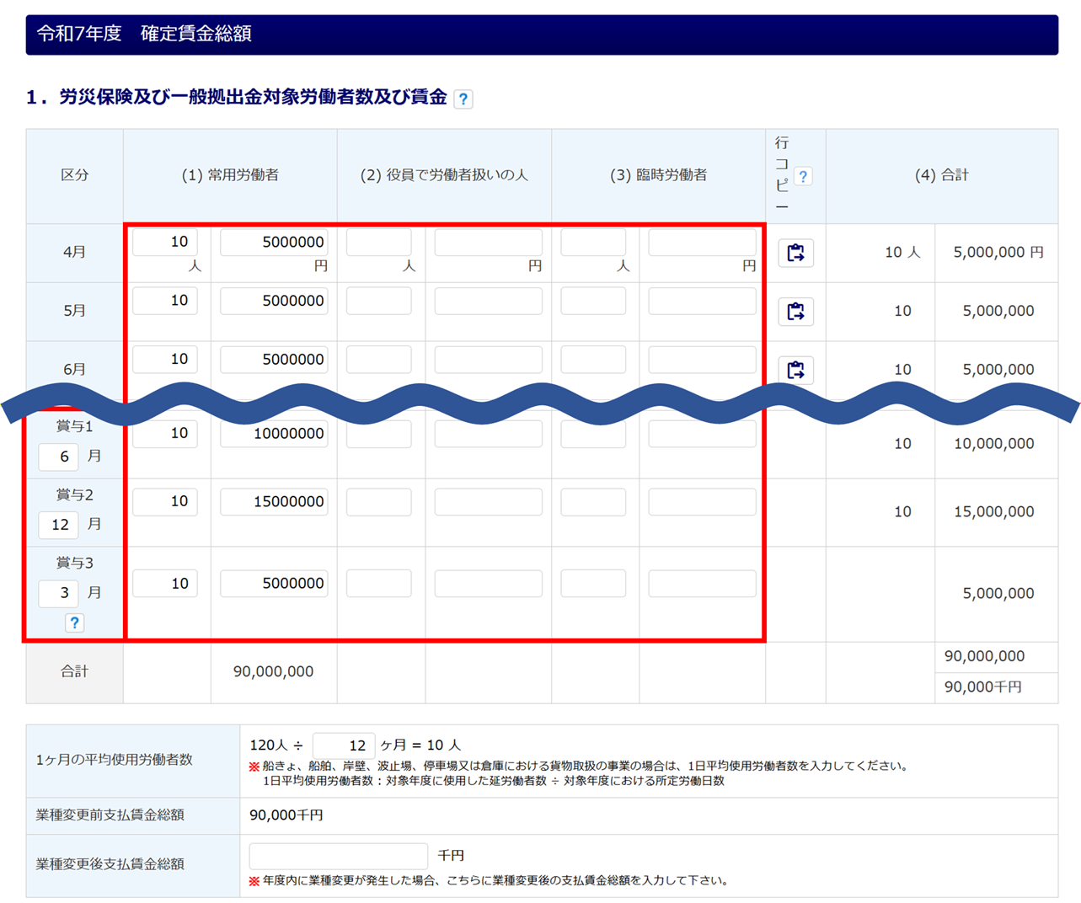1081x903 pixels.
Task: Click row copy icon for 6月
Action: (x=795, y=370)
